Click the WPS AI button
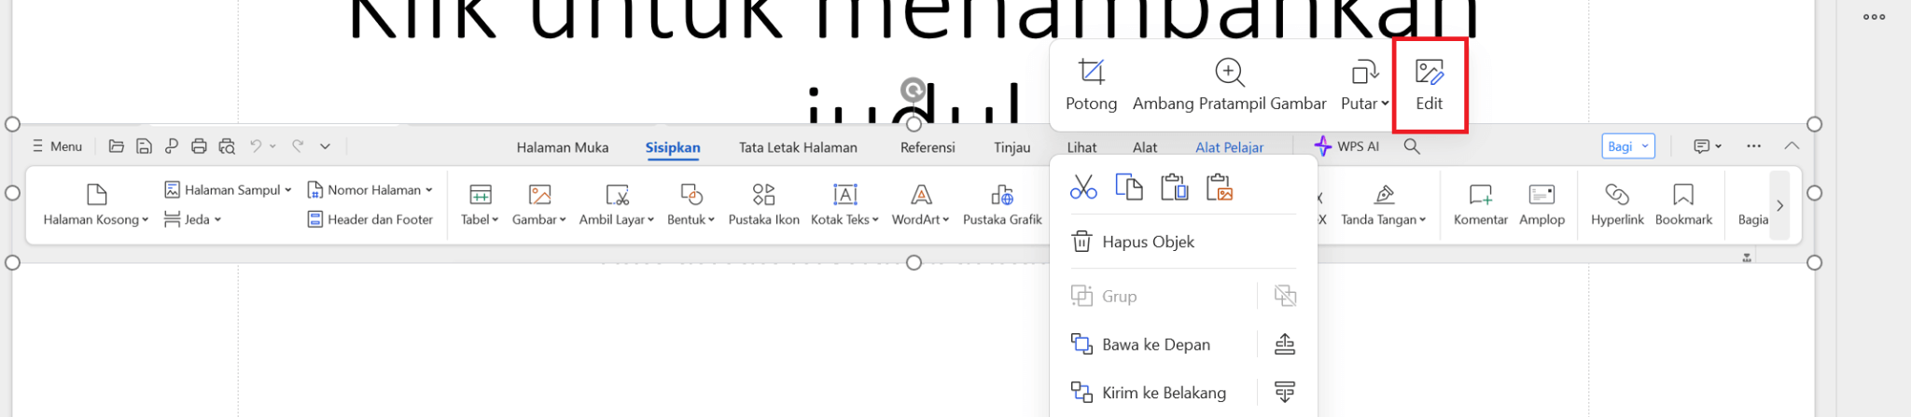1911x417 pixels. click(x=1346, y=146)
